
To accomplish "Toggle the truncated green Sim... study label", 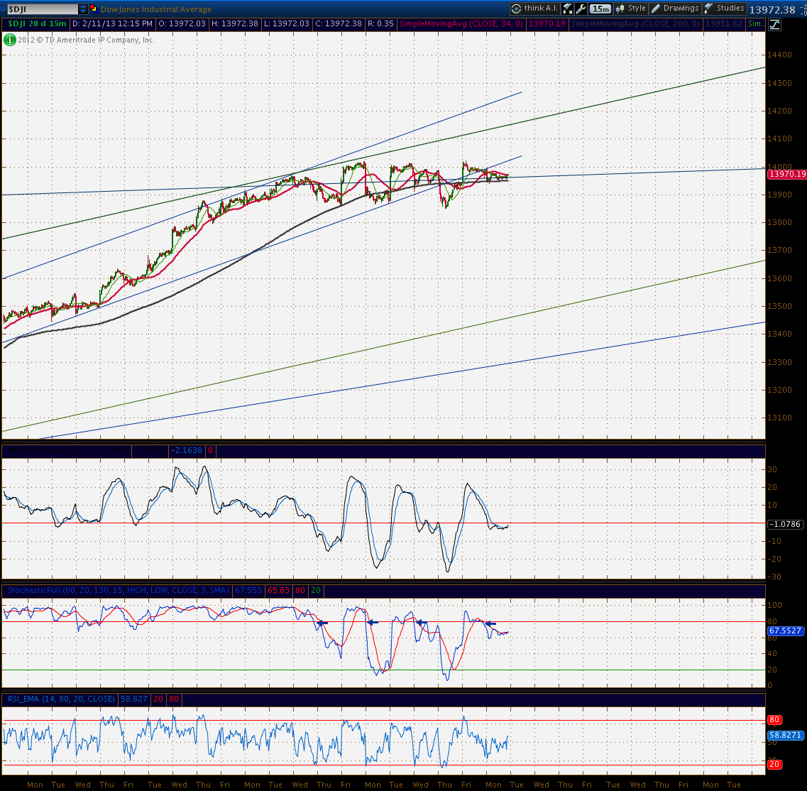I will [x=755, y=23].
